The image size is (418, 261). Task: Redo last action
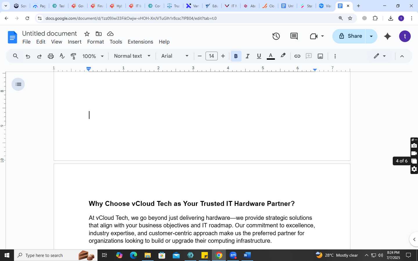(39, 56)
